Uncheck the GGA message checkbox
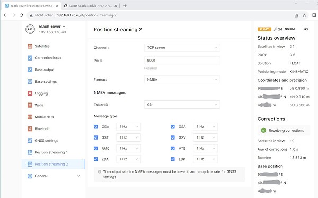This screenshot has height=198, width=318. click(x=96, y=126)
